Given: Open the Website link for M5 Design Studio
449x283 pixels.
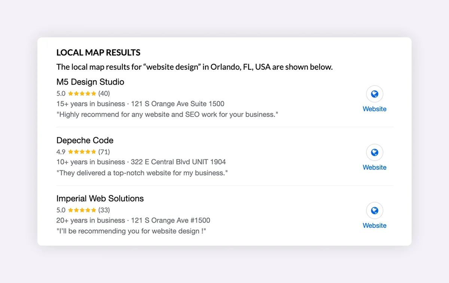Looking at the screenshot, I should pyautogui.click(x=375, y=109).
